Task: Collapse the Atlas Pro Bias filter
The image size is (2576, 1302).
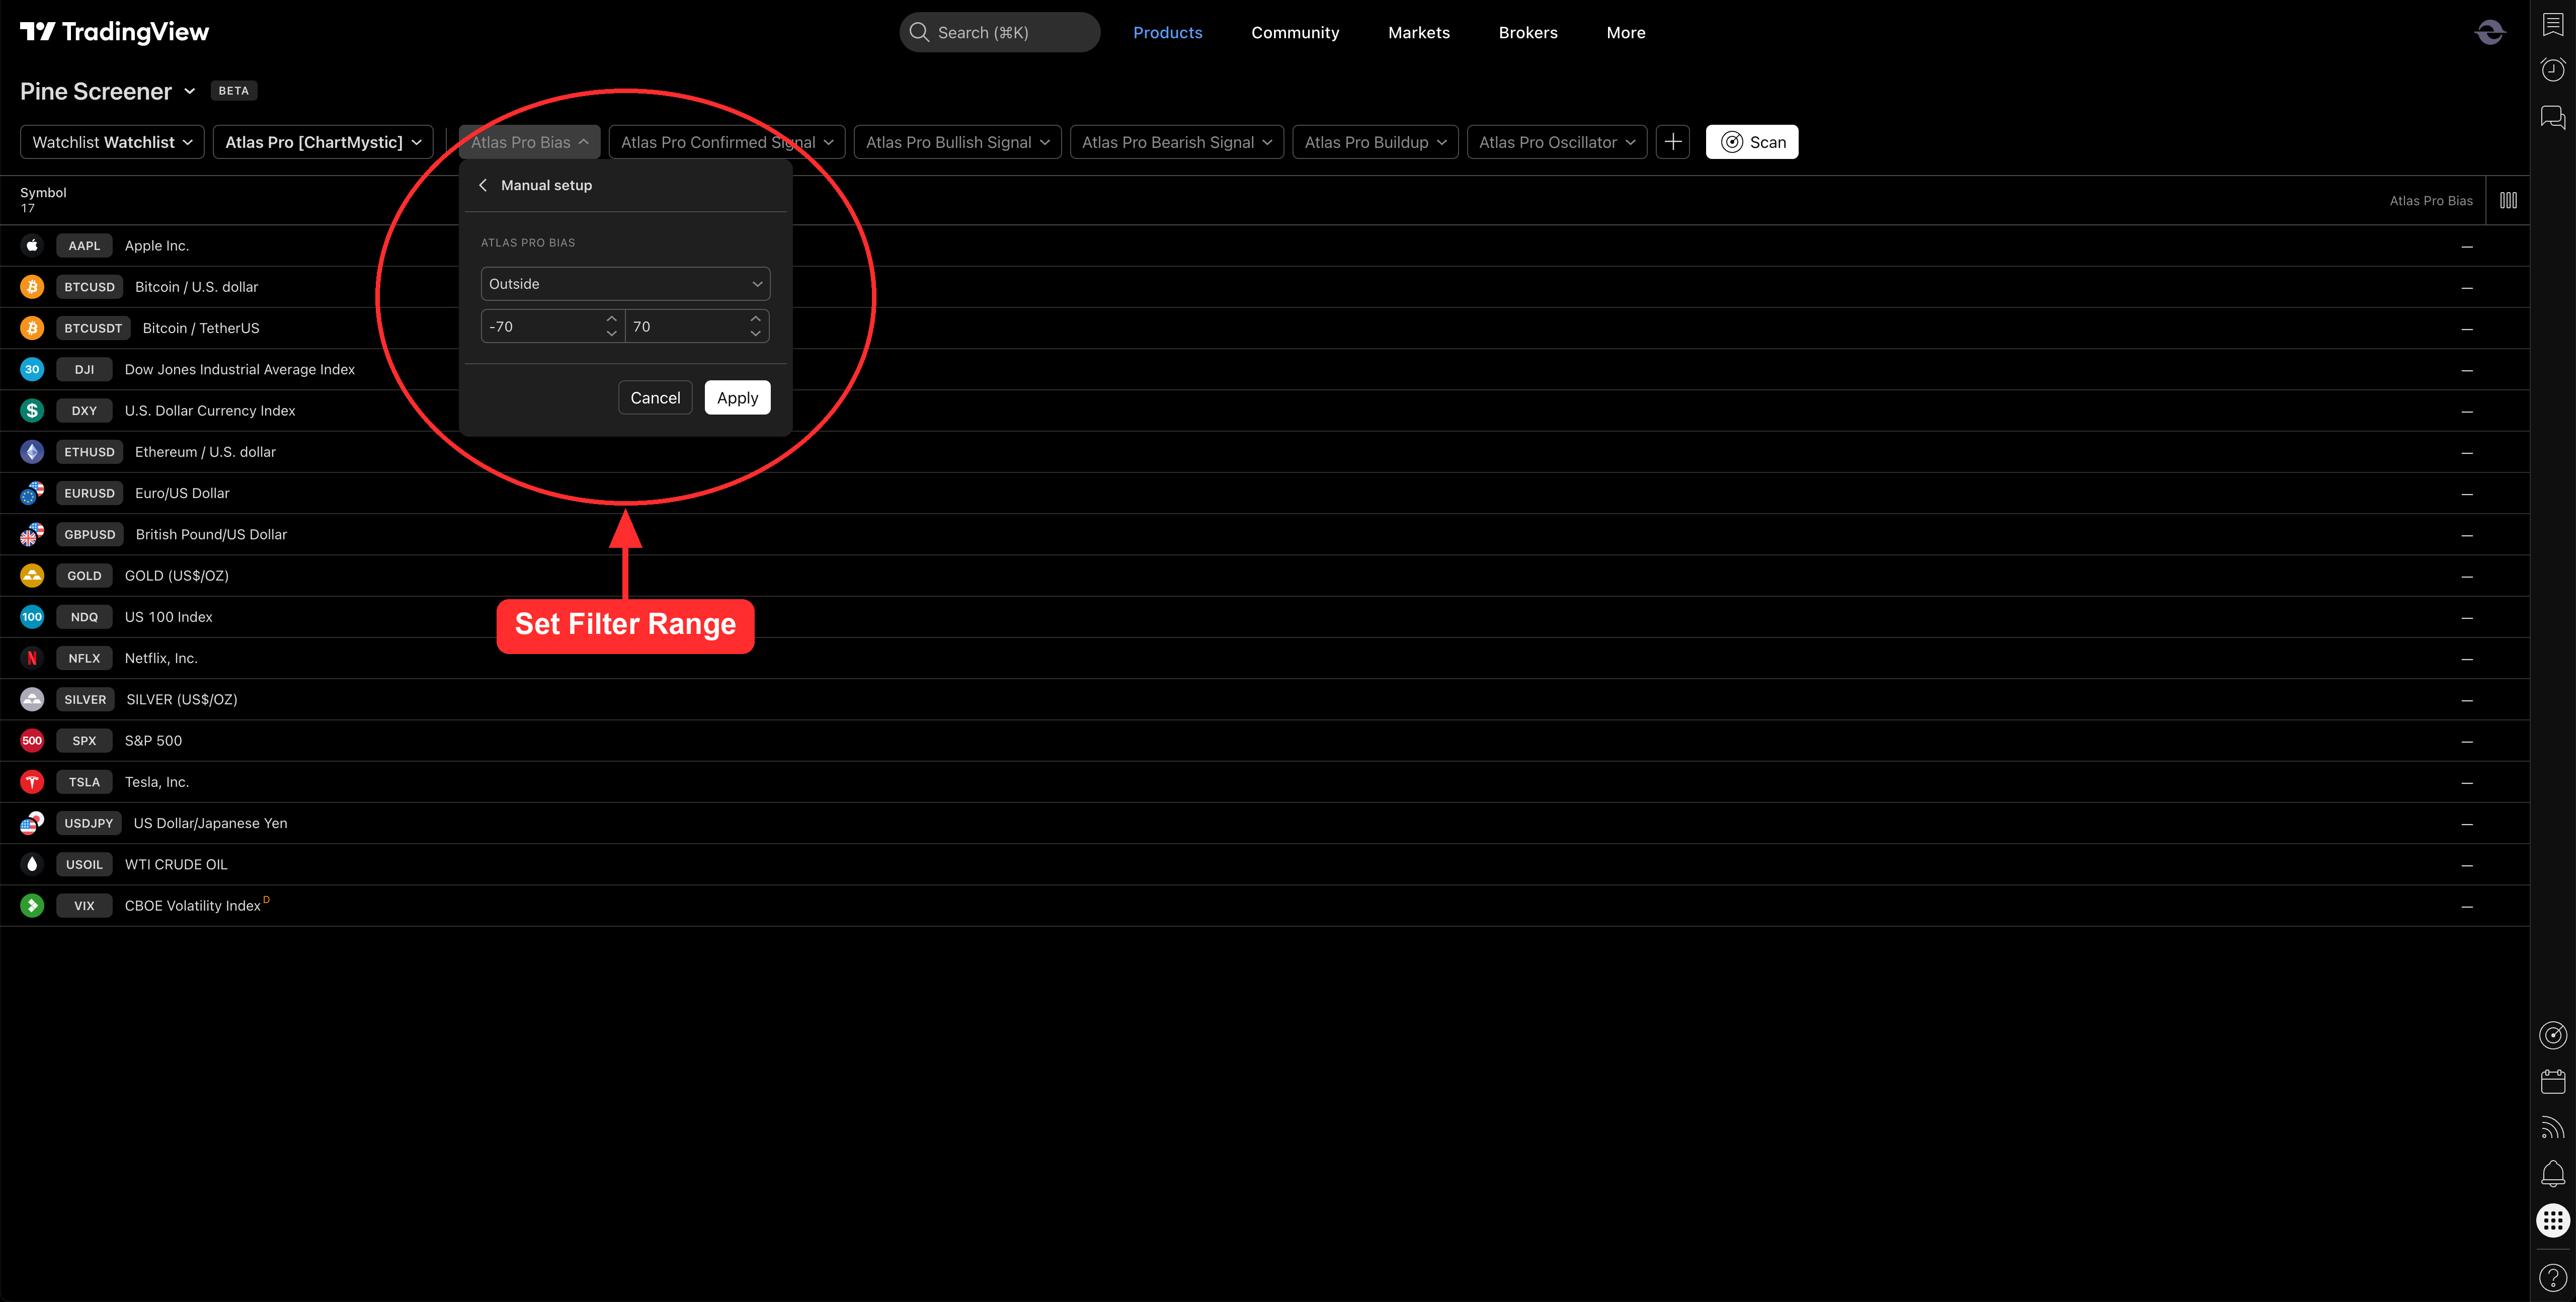Action: click(529, 142)
